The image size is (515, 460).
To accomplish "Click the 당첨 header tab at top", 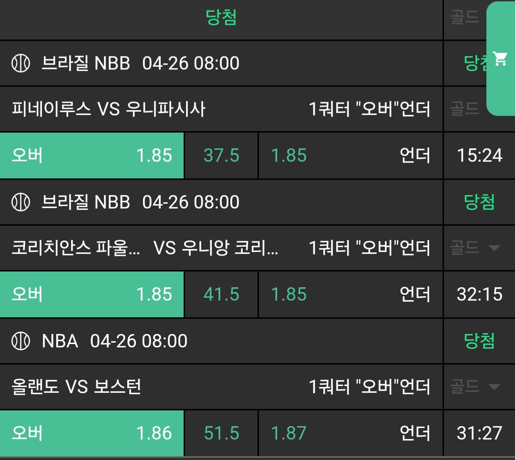I will 221,18.
